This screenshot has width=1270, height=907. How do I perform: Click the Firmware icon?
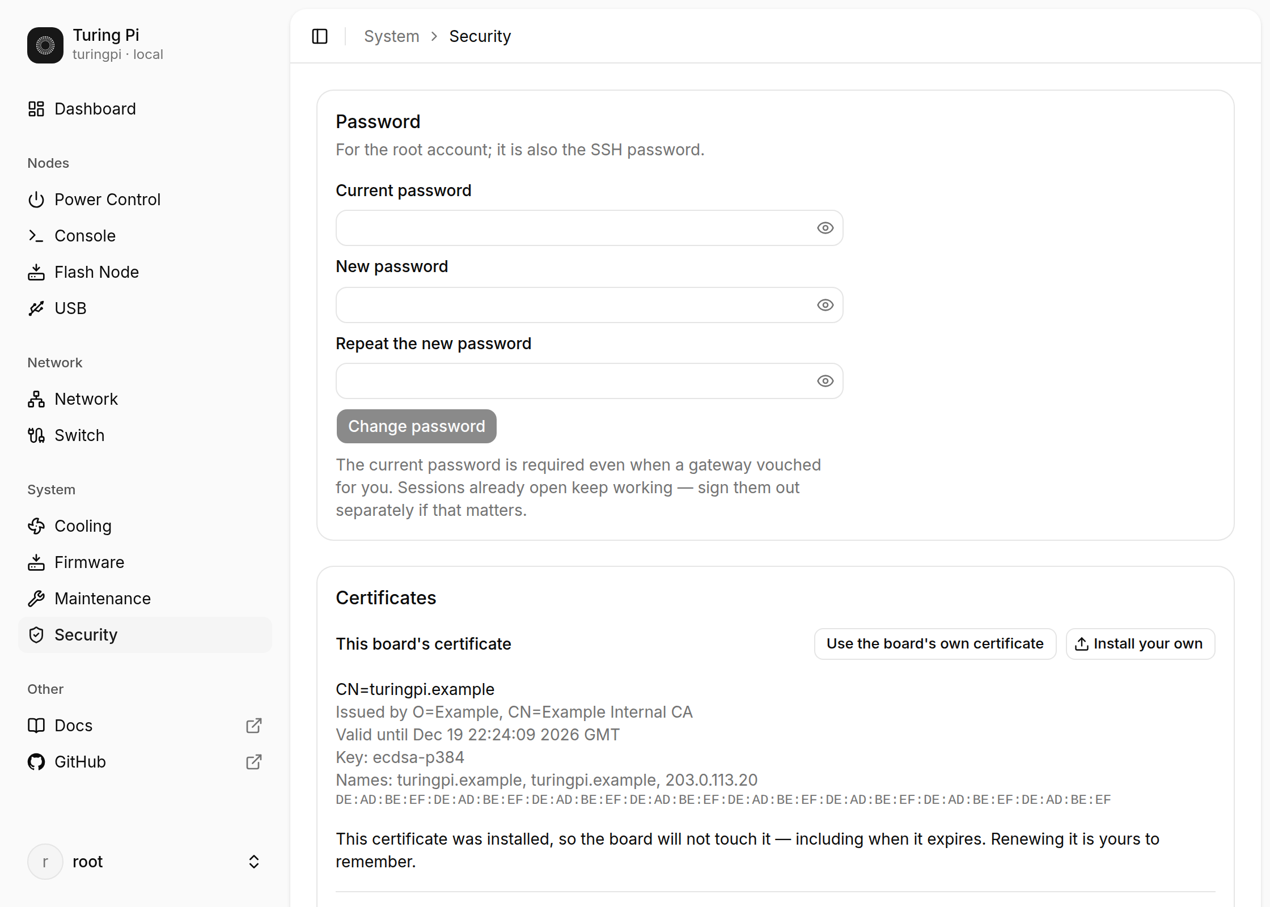(36, 562)
